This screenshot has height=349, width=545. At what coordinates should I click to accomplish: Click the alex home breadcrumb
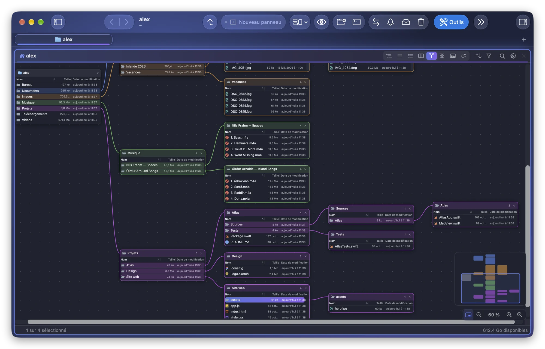[x=28, y=56]
